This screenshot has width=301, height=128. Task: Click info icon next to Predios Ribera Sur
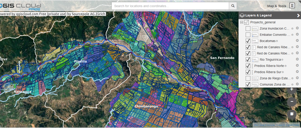[282, 72]
